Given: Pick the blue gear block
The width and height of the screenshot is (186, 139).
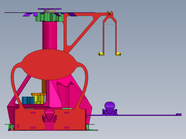Looking at the screenshot, I should pyautogui.click(x=28, y=101).
